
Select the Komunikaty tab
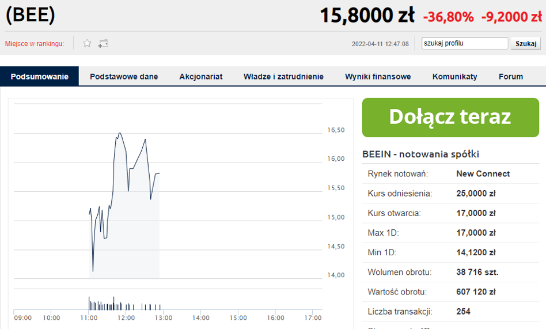click(455, 77)
